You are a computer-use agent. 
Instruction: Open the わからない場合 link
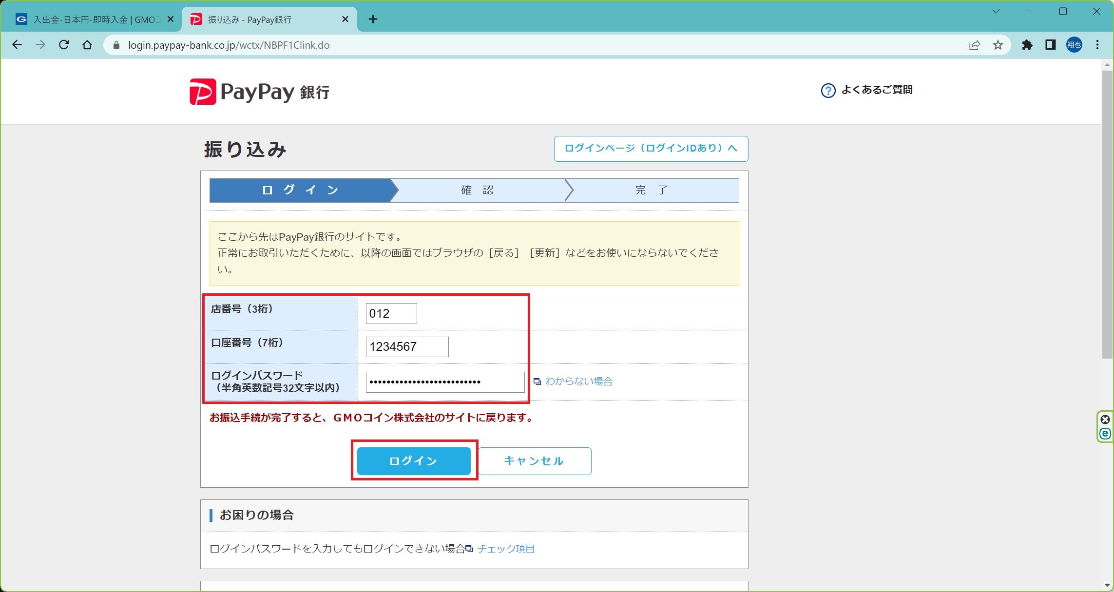pos(578,382)
